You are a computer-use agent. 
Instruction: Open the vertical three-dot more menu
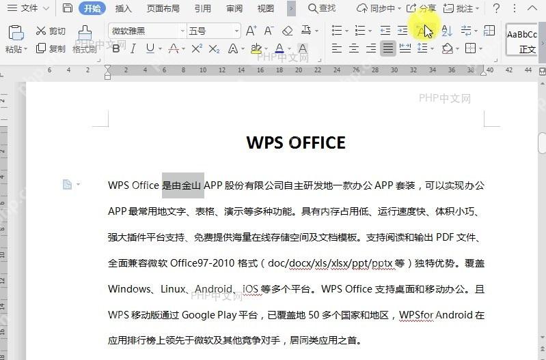click(x=515, y=8)
